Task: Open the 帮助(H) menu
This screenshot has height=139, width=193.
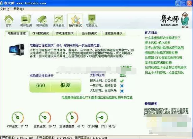Action: (19, 9)
